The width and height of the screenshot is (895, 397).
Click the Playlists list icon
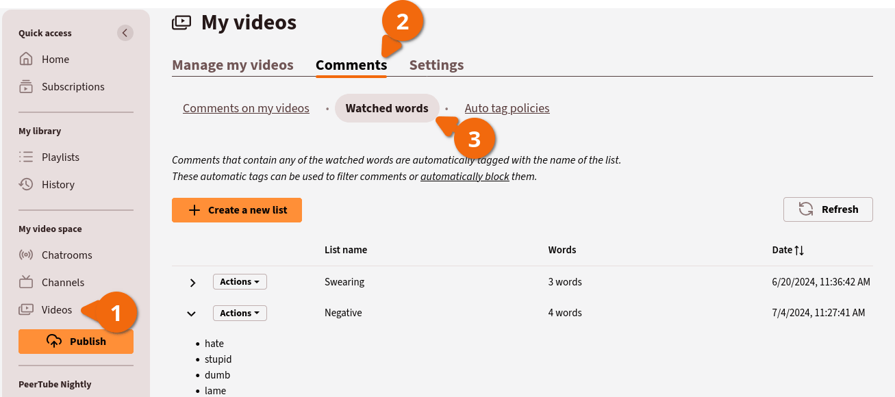[x=26, y=157]
